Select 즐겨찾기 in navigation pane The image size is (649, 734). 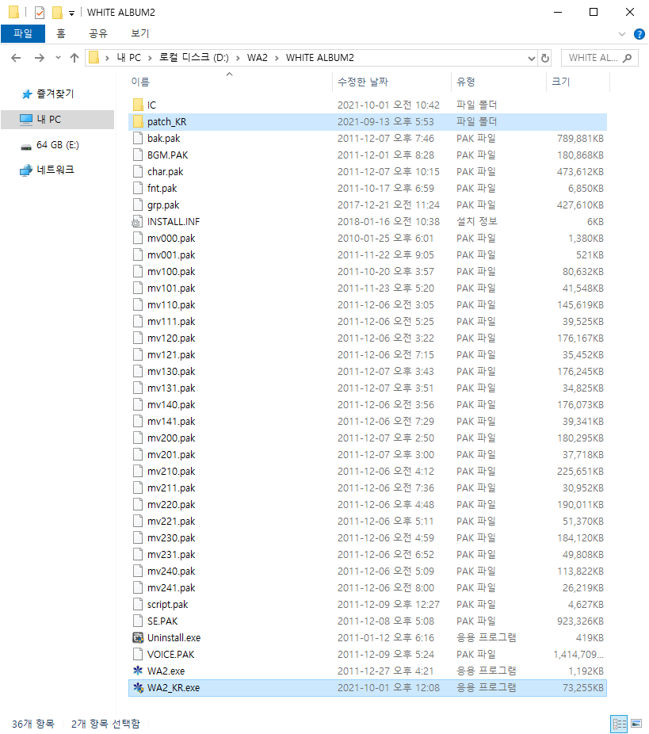pyautogui.click(x=55, y=94)
